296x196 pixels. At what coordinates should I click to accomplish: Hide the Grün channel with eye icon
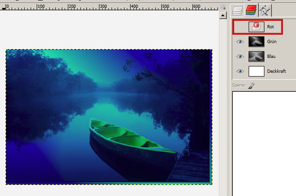point(240,42)
